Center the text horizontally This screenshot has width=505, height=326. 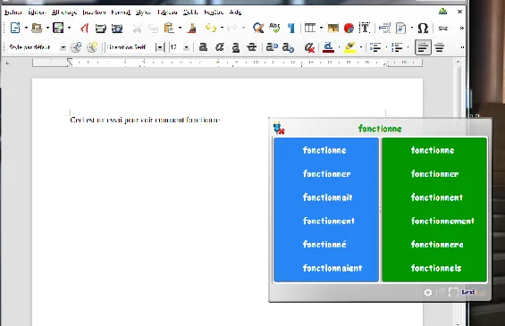439,47
